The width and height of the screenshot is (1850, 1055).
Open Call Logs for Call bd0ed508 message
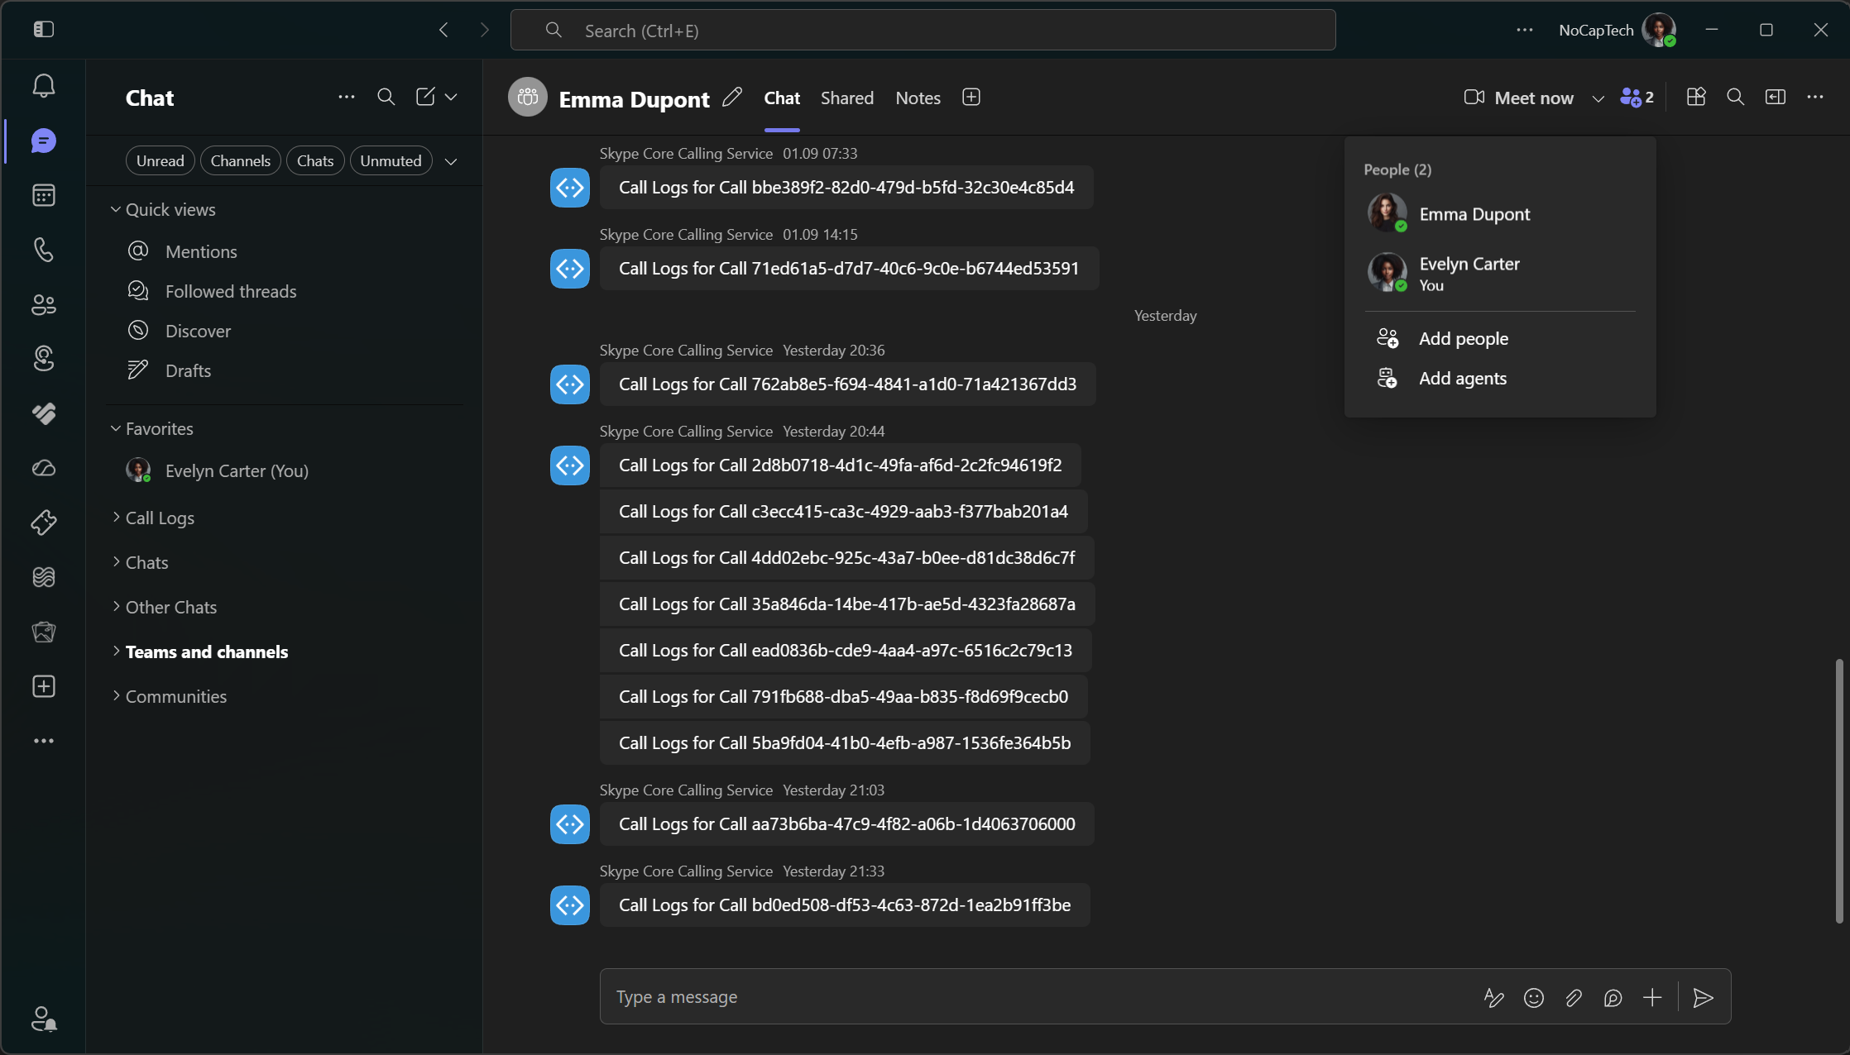click(x=845, y=905)
